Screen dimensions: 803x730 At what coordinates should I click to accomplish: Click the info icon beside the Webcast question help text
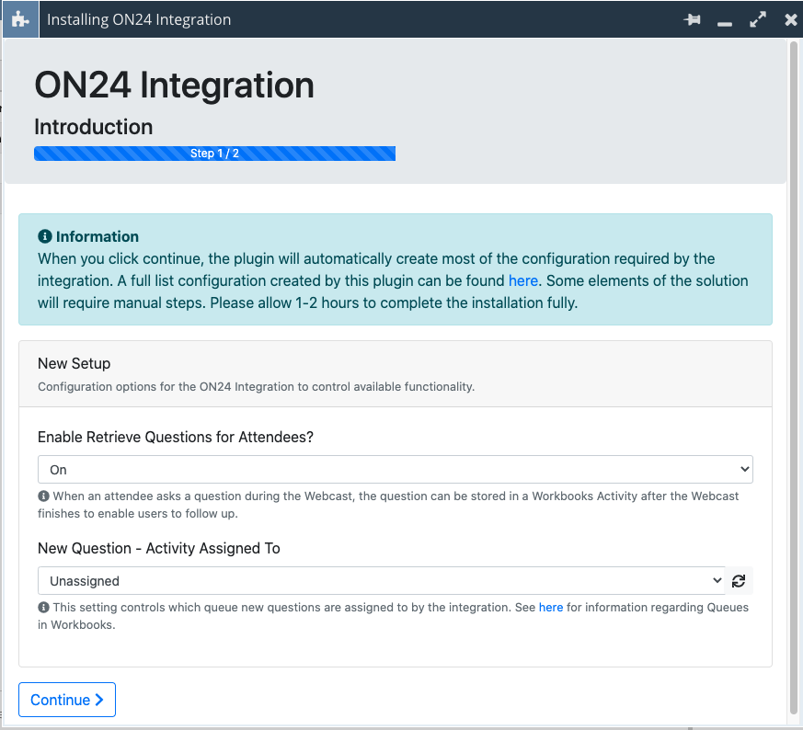point(43,496)
